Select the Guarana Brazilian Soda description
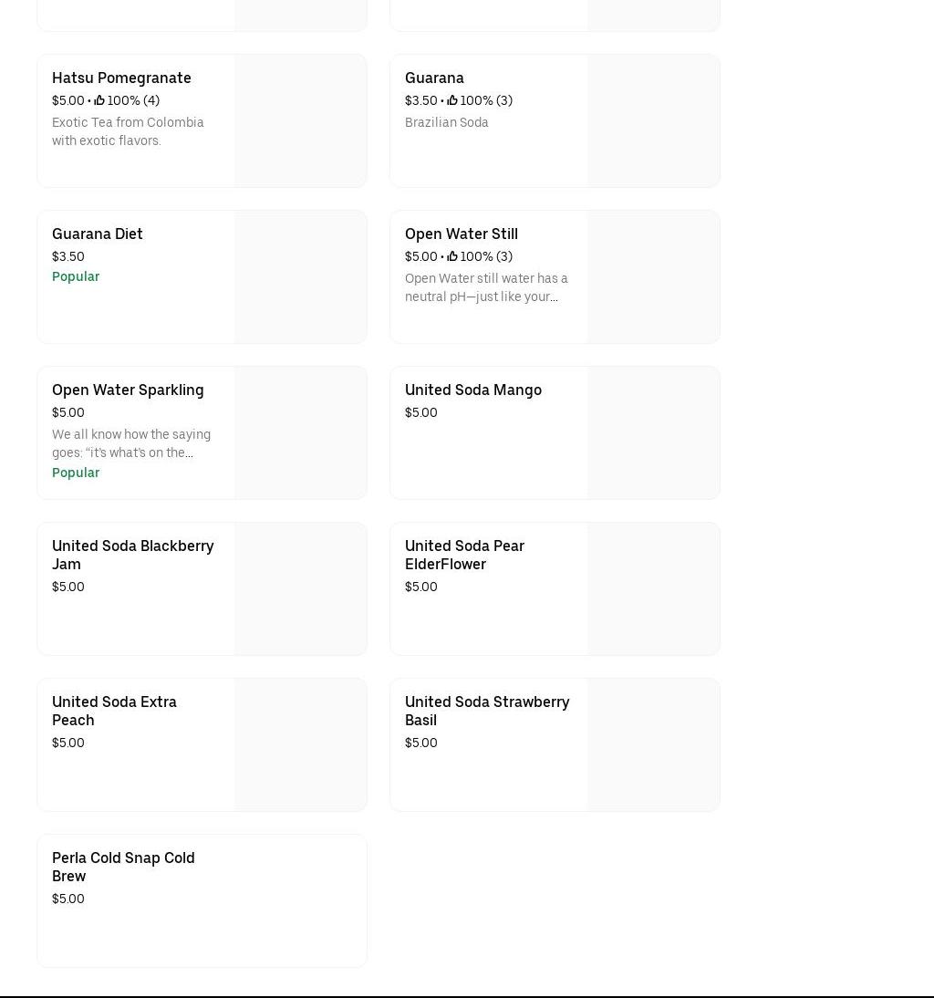Screen dimensions: 934x998 click(446, 122)
